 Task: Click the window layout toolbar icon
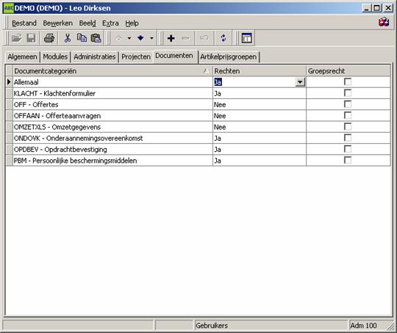246,38
